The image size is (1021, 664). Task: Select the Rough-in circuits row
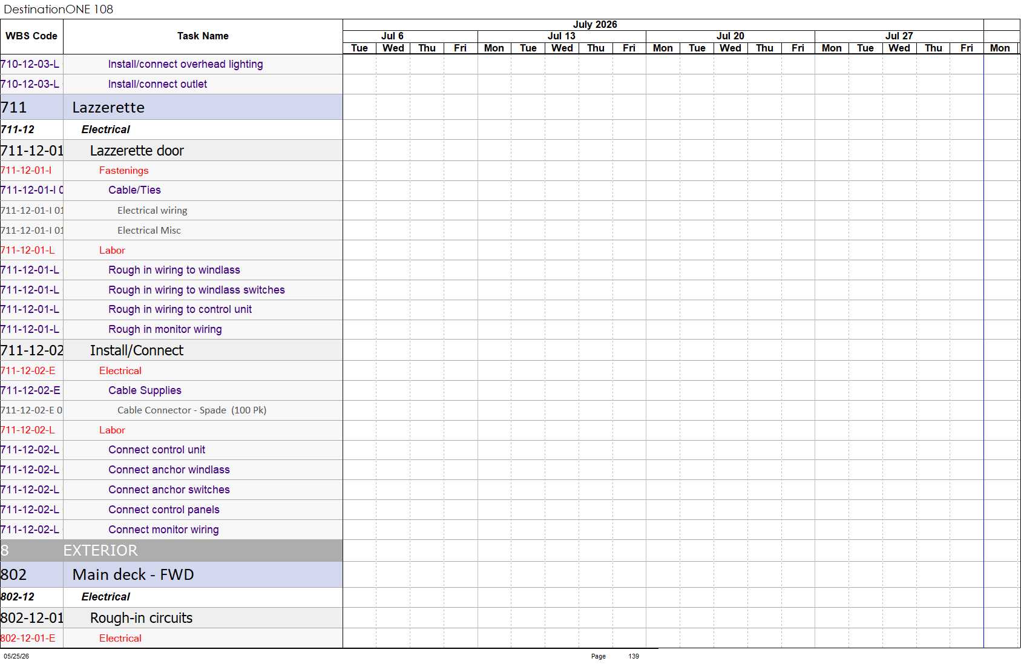click(x=171, y=618)
